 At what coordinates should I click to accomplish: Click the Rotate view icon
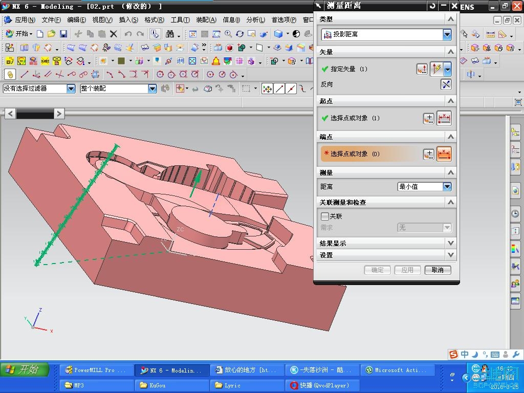(239, 34)
